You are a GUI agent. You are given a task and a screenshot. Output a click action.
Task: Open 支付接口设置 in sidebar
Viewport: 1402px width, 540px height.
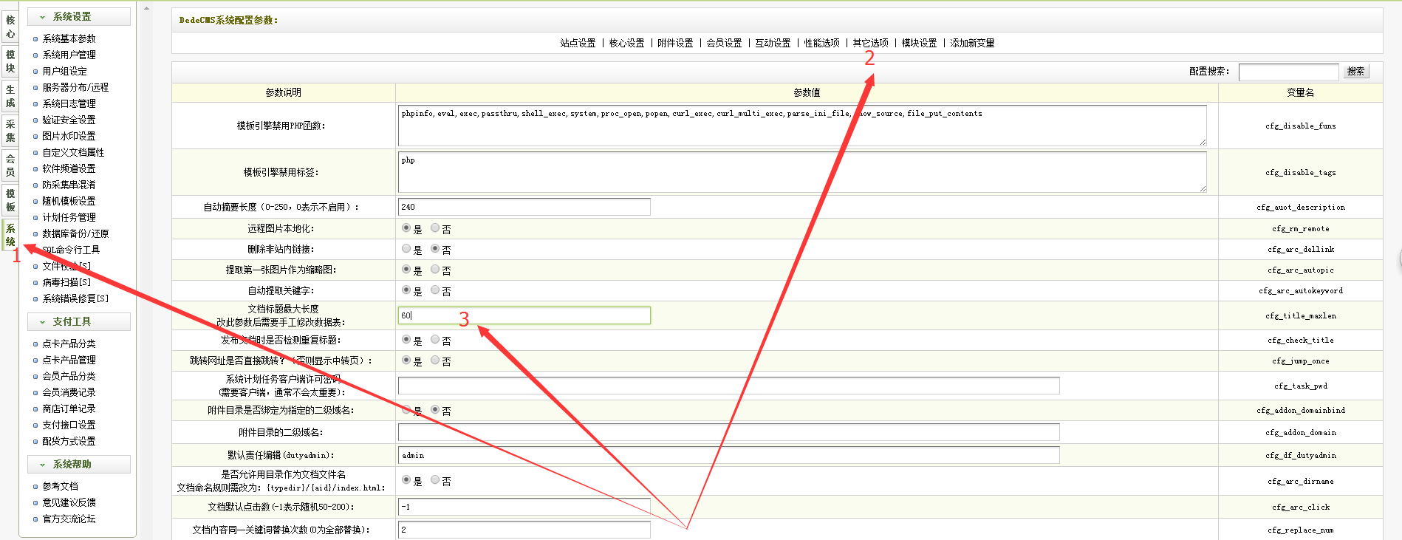pos(69,425)
